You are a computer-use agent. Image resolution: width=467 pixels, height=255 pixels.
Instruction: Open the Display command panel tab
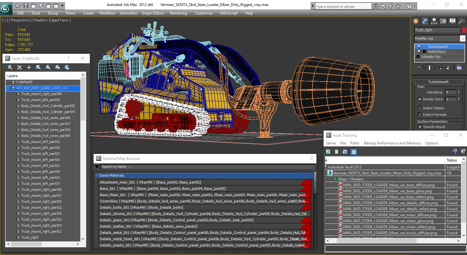coord(453,21)
